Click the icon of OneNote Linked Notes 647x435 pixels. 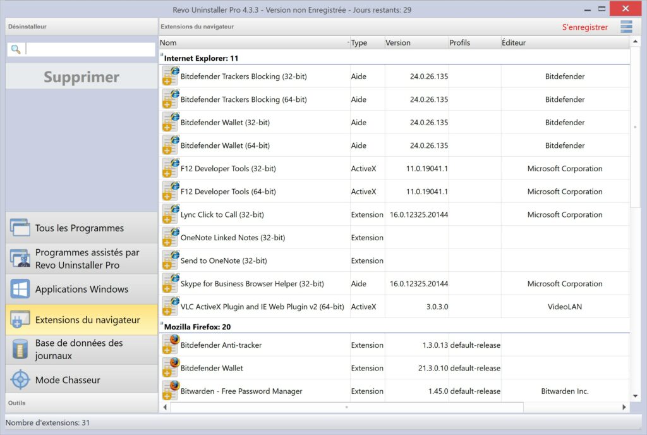pos(171,238)
